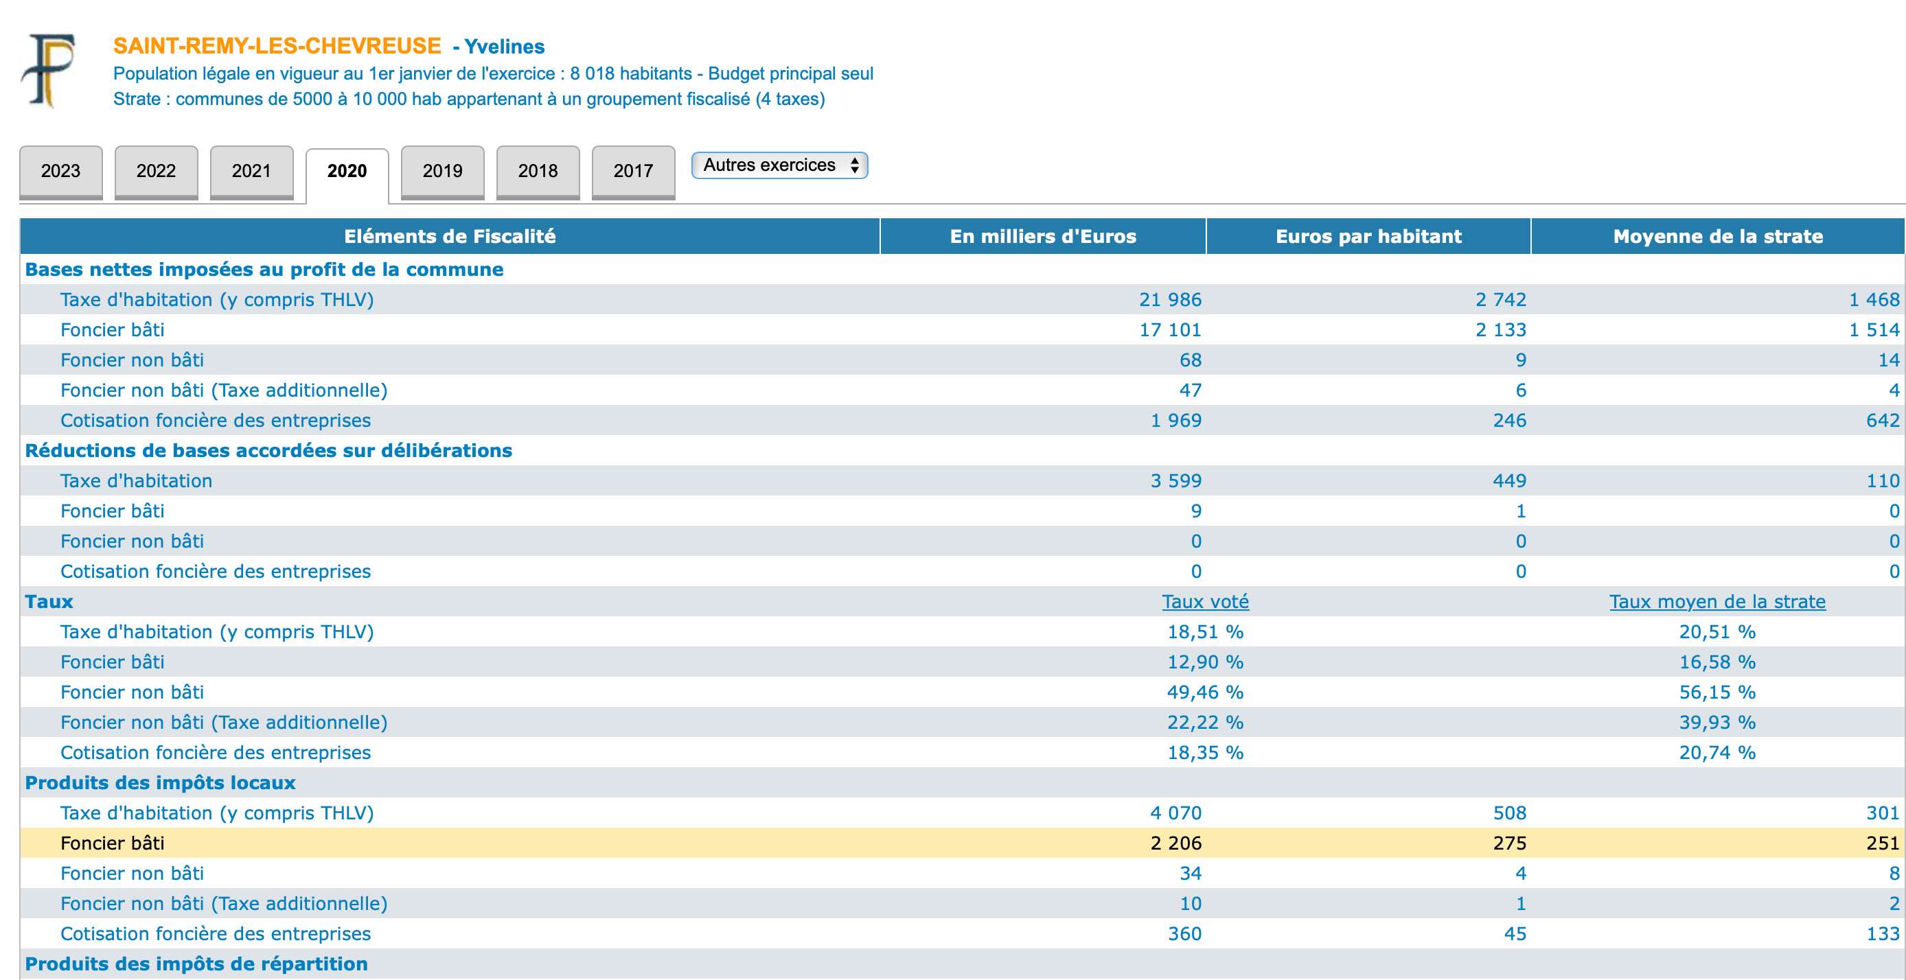Select the 2021 fiscal year tab
1906x980 pixels.
[x=251, y=171]
